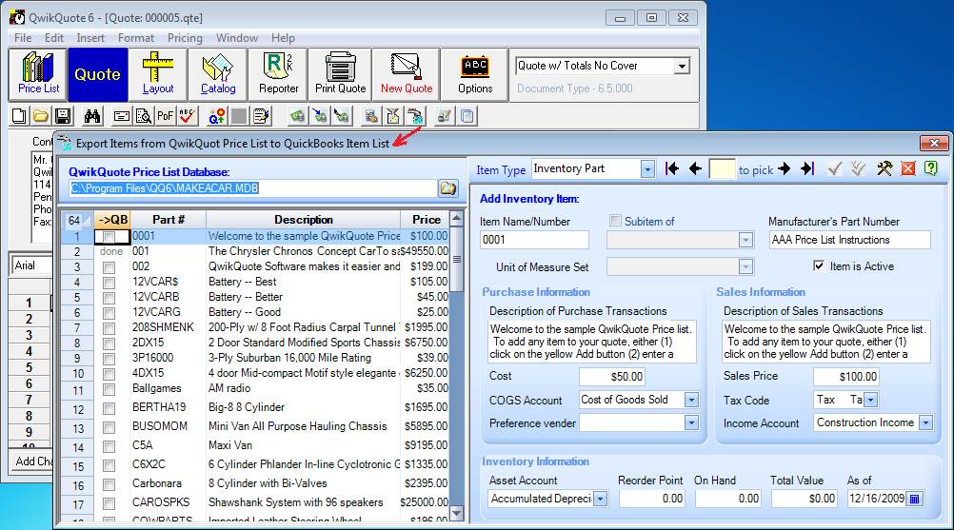Image resolution: width=954 pixels, height=530 pixels.
Task: Launch the Reporter tool
Action: pos(278,74)
